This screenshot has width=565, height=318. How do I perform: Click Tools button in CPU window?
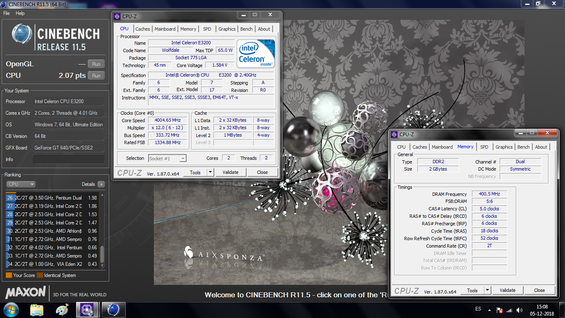195,172
